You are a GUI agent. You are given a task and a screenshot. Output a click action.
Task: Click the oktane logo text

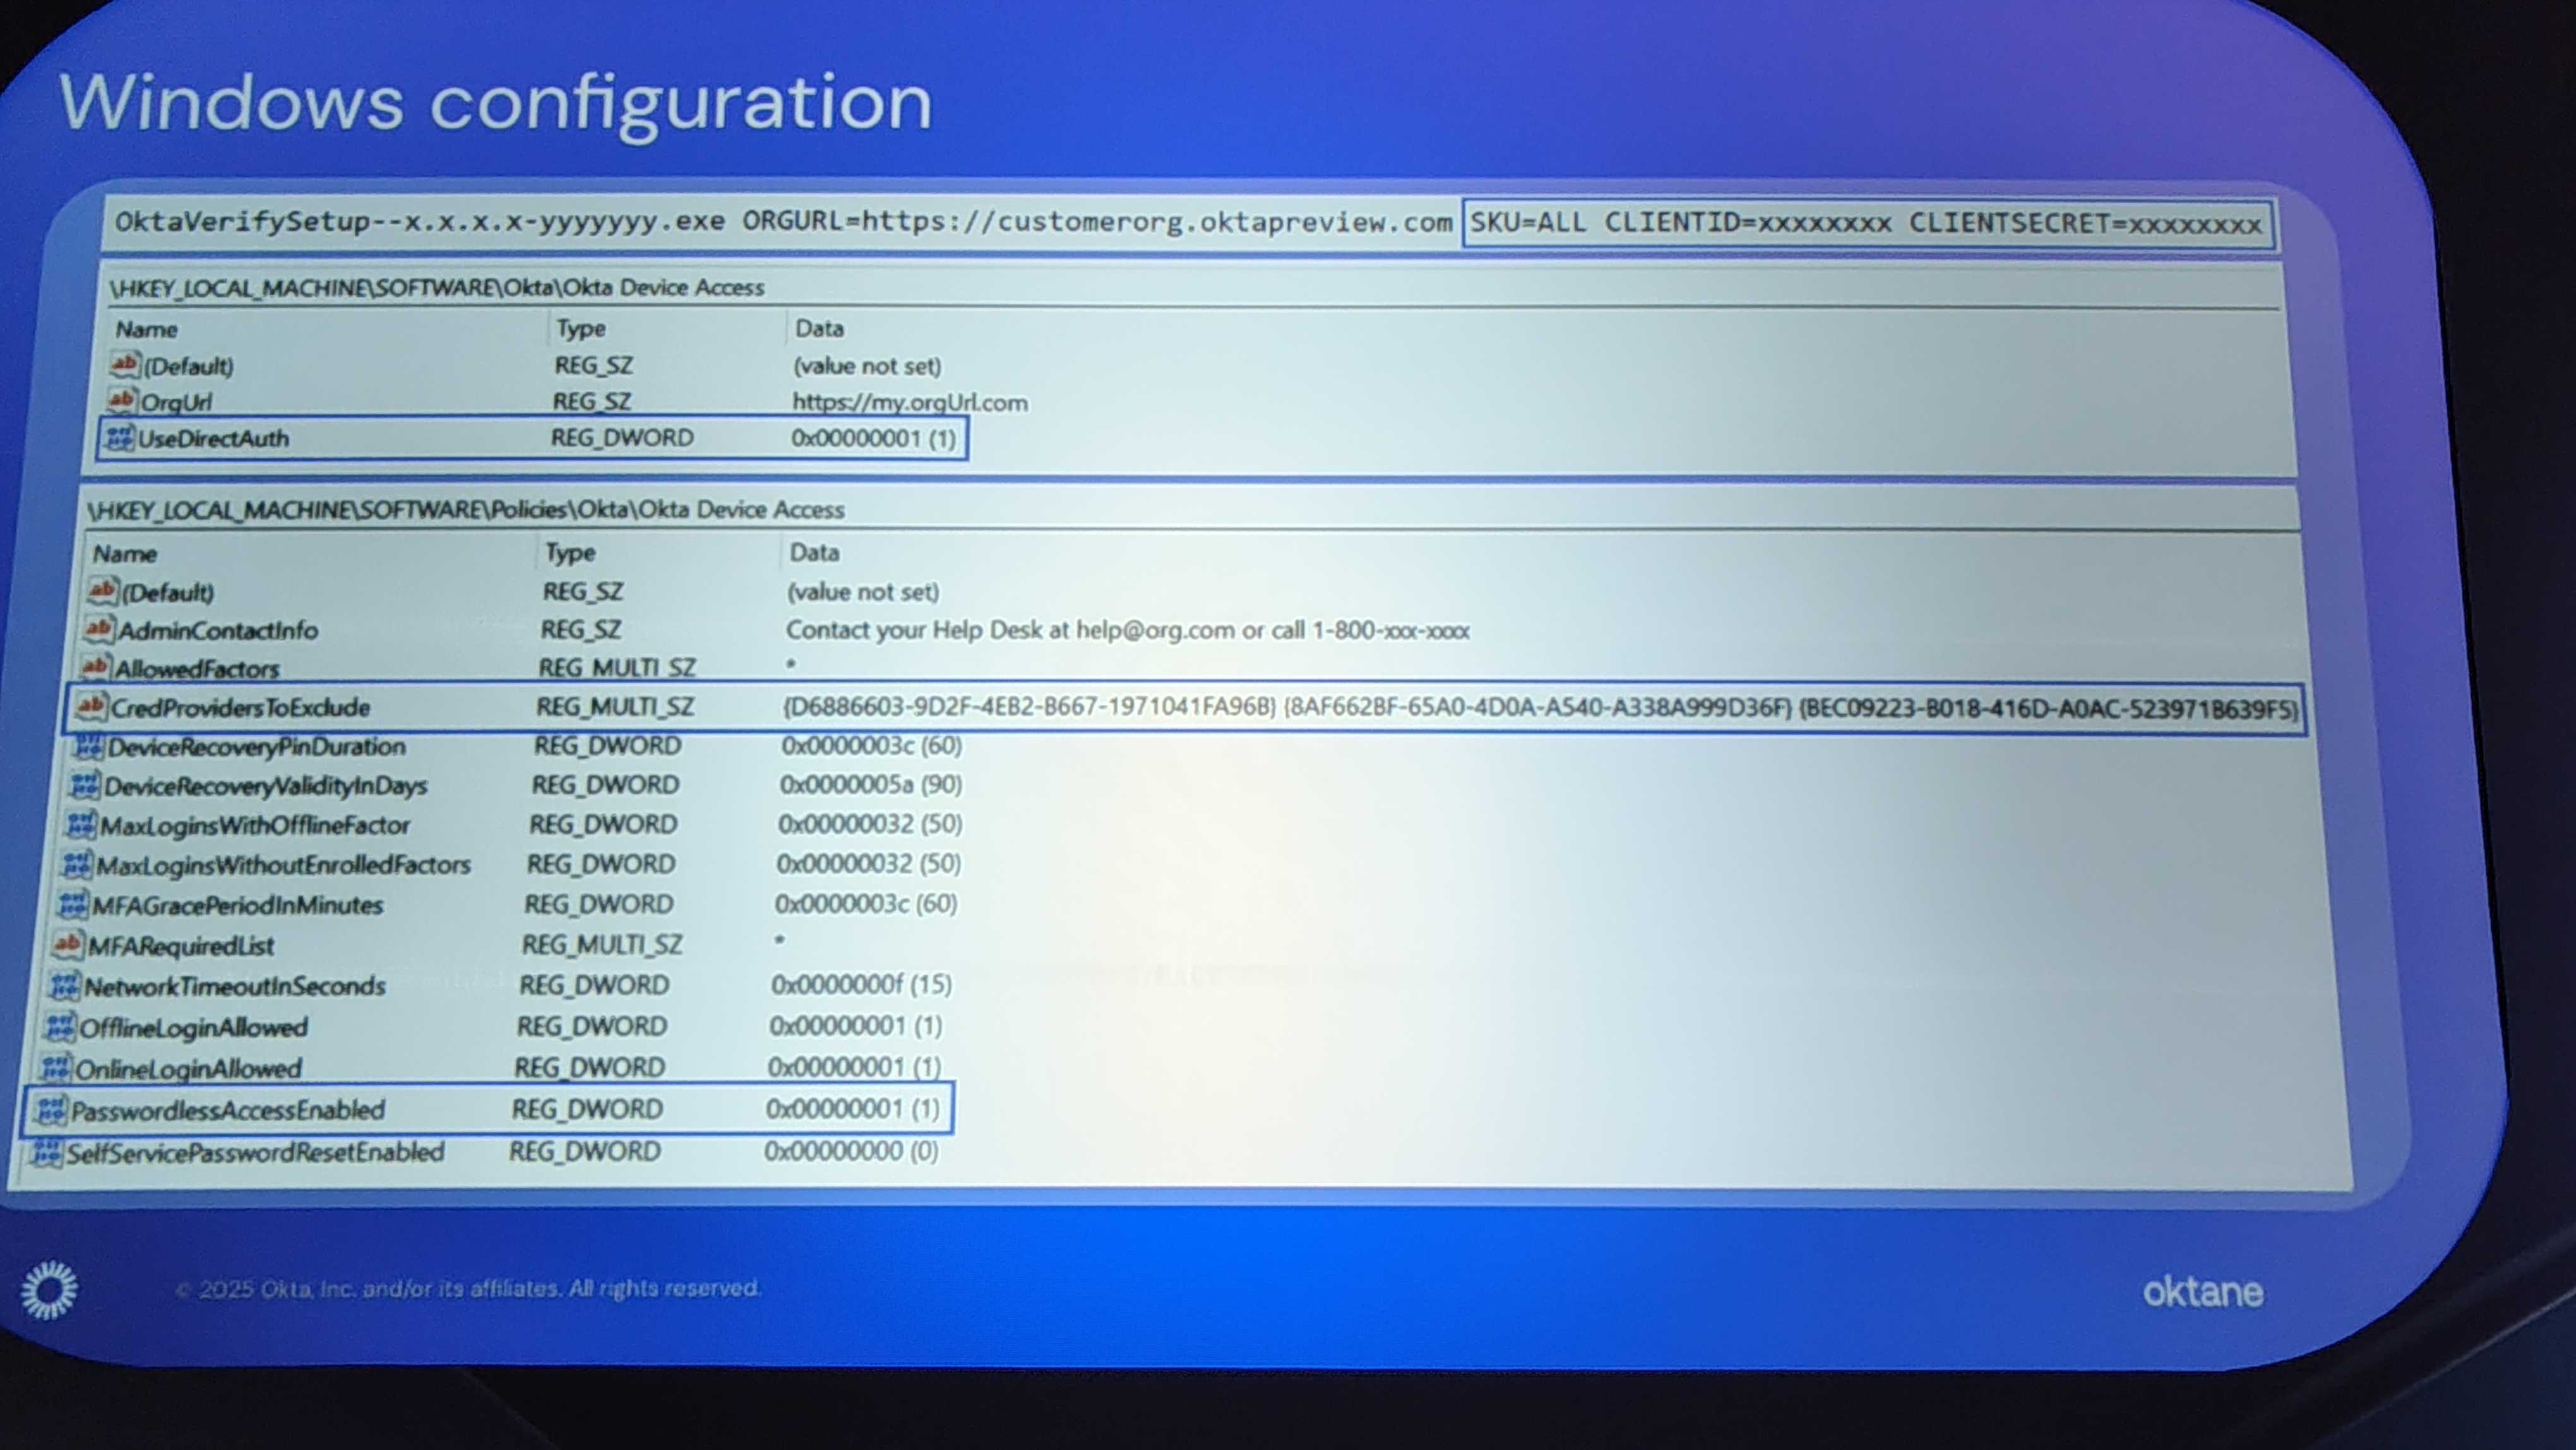(2202, 1292)
